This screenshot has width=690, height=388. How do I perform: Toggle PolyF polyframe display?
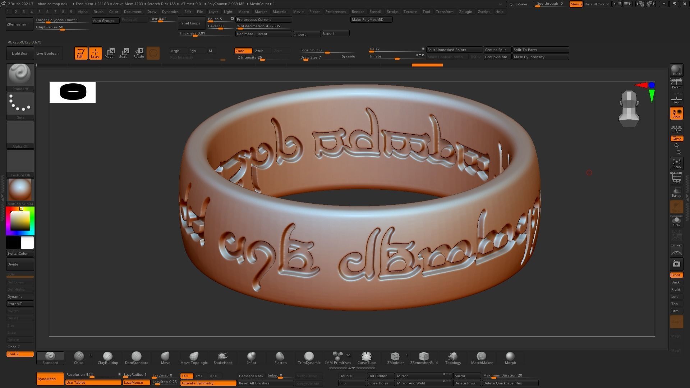coord(676,178)
